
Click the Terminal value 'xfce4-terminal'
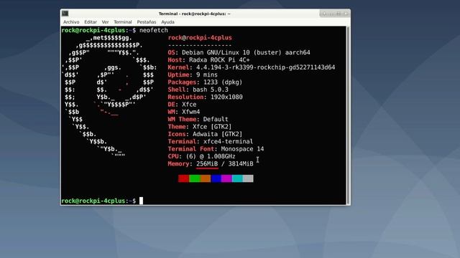229,142
